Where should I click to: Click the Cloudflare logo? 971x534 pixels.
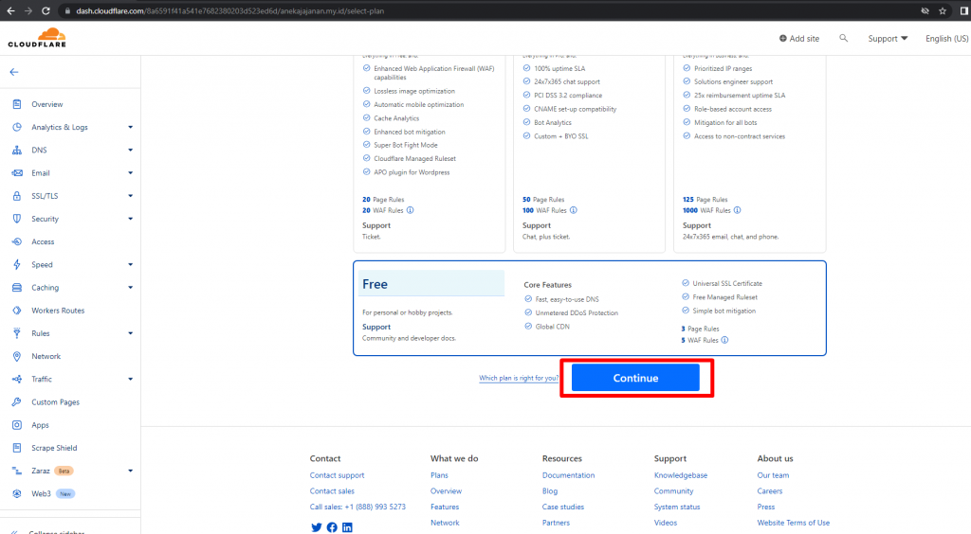[36, 39]
